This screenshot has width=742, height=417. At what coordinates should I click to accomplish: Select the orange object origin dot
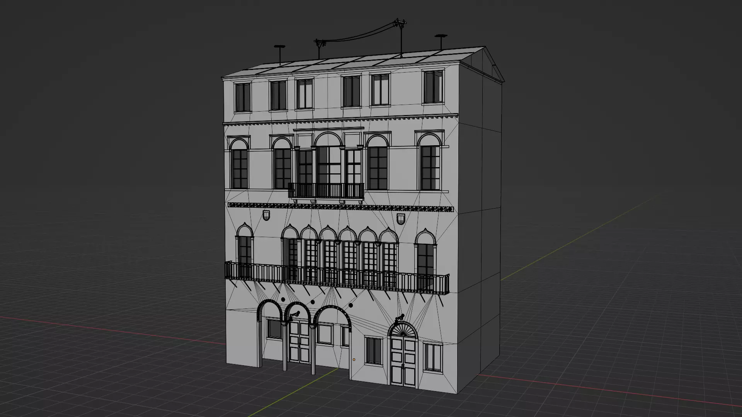point(354,359)
